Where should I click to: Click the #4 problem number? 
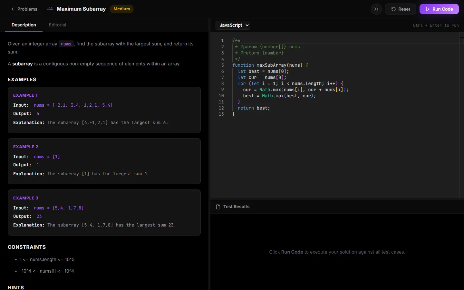(x=50, y=9)
